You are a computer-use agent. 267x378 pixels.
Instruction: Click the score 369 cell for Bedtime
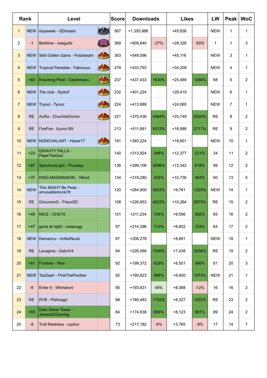pos(118,43)
